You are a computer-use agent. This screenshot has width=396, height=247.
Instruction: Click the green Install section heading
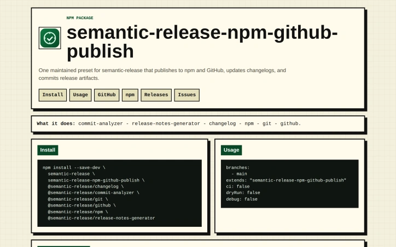click(x=48, y=150)
